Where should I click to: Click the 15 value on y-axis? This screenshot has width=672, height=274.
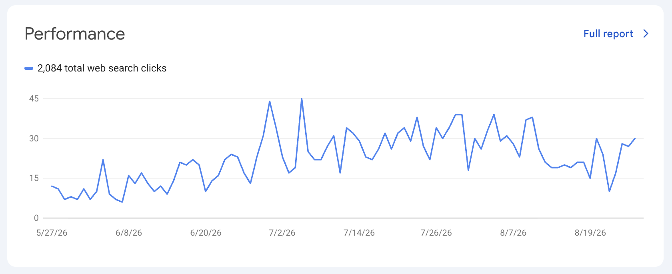coord(34,178)
